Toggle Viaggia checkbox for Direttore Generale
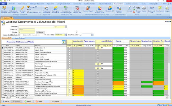 (98, 48)
